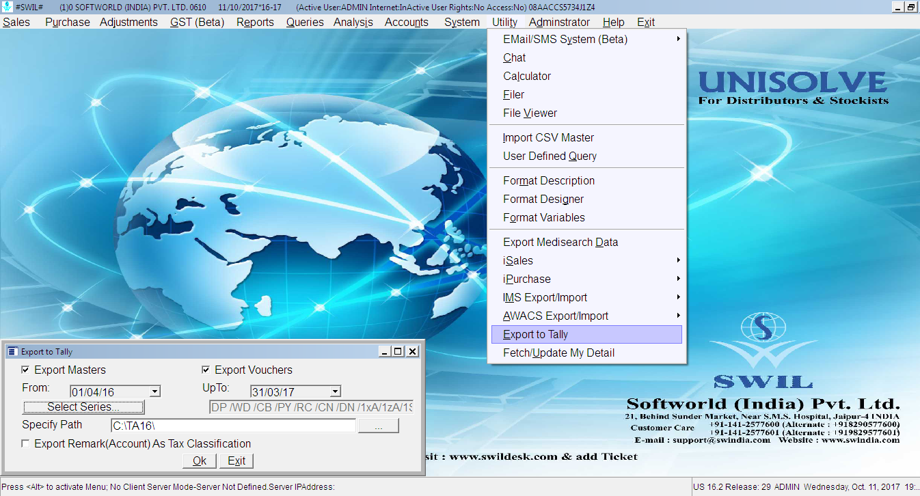The height and width of the screenshot is (496, 920).
Task: Click the Export to Tally dialog title icon
Action: (x=11, y=352)
